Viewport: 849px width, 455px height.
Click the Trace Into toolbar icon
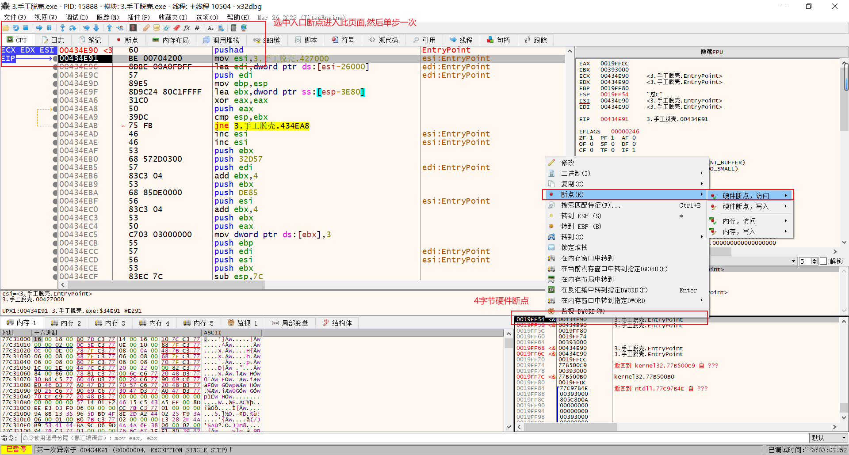coord(86,28)
